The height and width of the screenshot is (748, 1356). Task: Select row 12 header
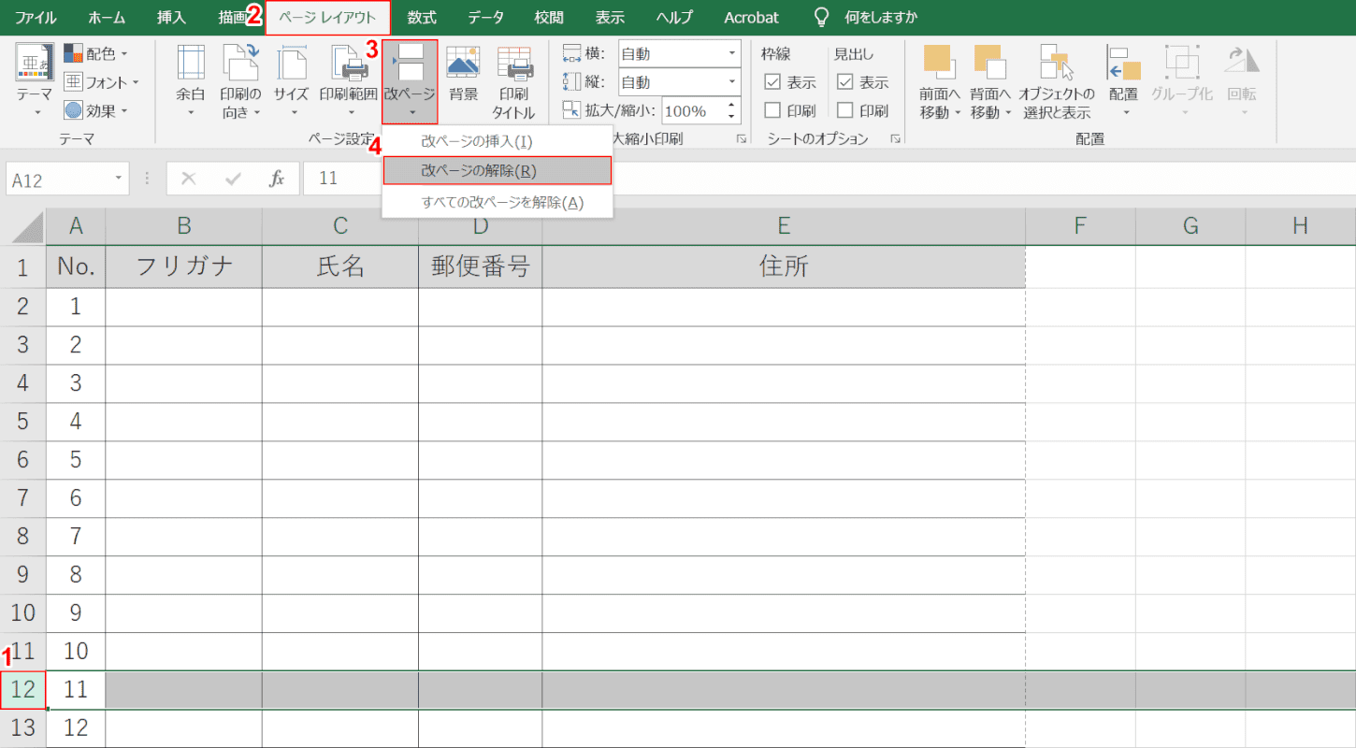[23, 690]
